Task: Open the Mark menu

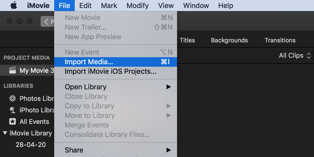Action: click(x=109, y=5)
